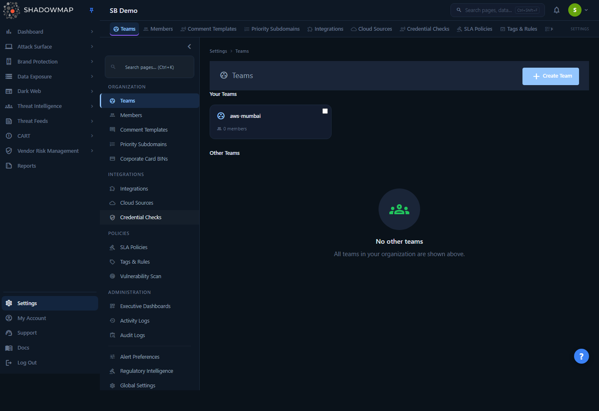
Task: Click the Create Team button
Action: [x=551, y=76]
